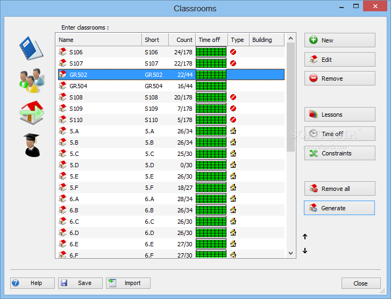The height and width of the screenshot is (299, 391).
Task: Click the Save button
Action: pyautogui.click(x=80, y=283)
